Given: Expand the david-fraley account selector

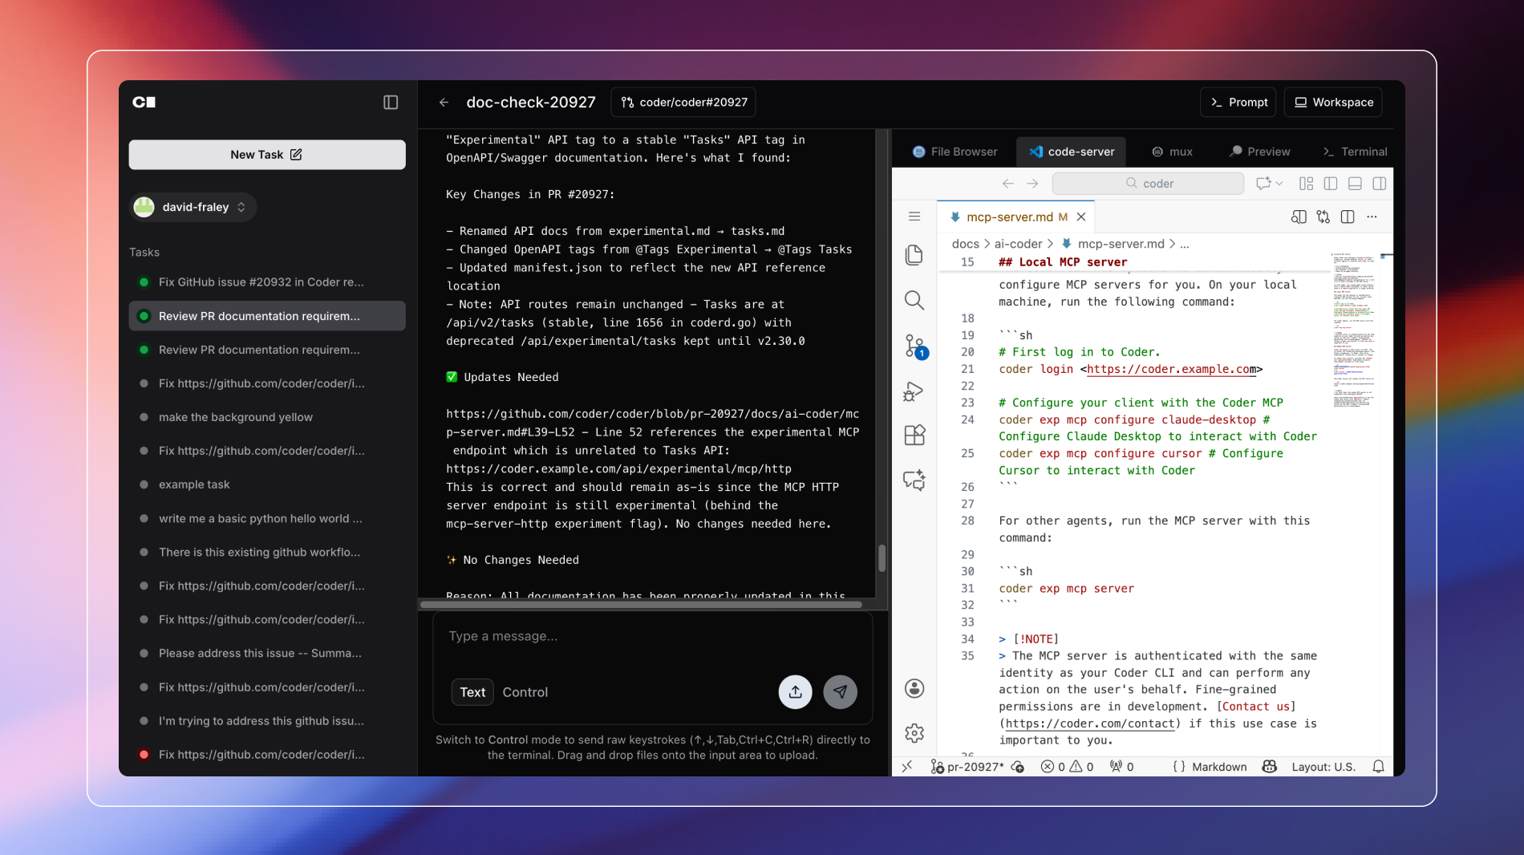Looking at the screenshot, I should click(x=193, y=207).
